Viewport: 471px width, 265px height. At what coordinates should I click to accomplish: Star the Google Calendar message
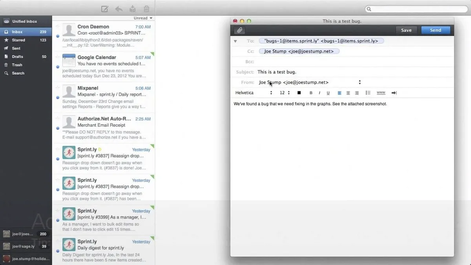pos(58,57)
